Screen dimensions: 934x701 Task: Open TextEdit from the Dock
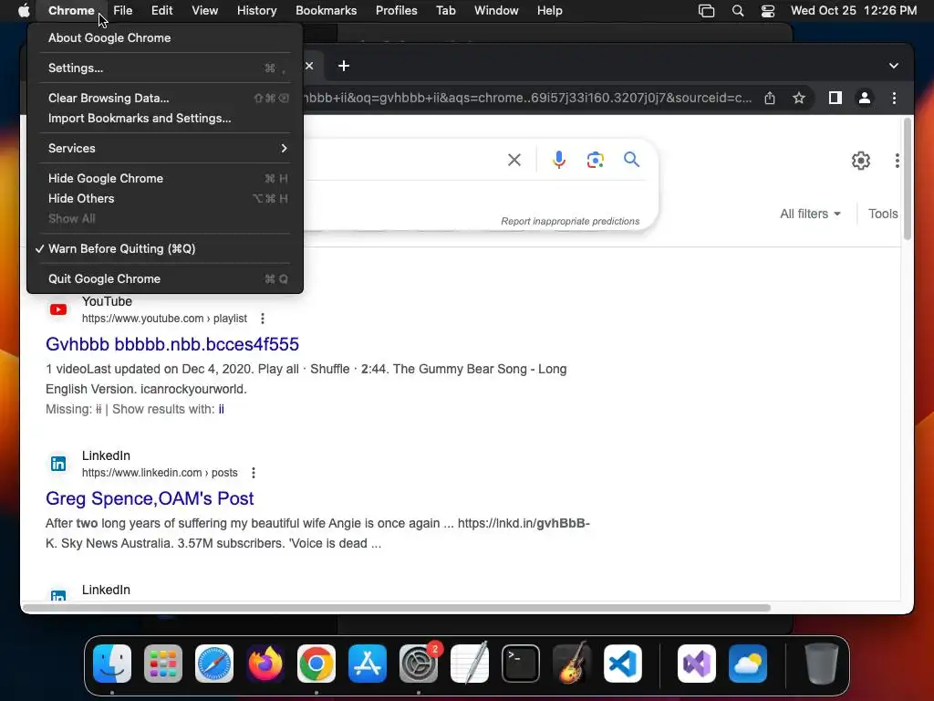tap(470, 664)
